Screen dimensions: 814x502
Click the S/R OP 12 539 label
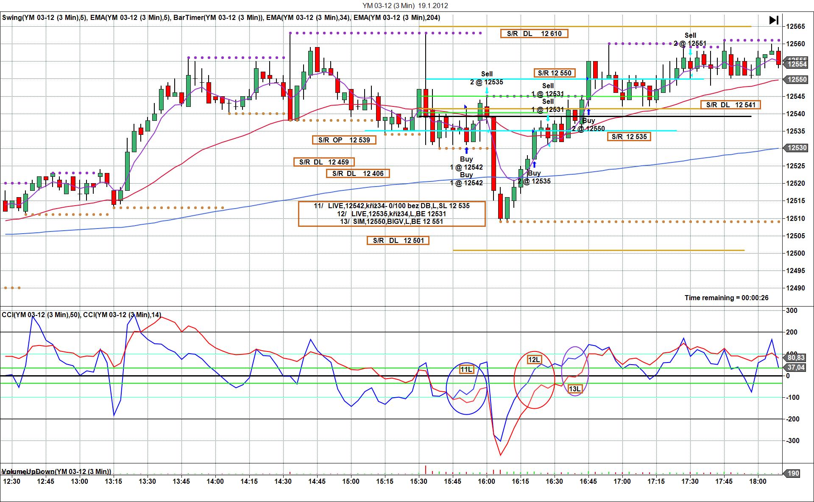pyautogui.click(x=344, y=140)
